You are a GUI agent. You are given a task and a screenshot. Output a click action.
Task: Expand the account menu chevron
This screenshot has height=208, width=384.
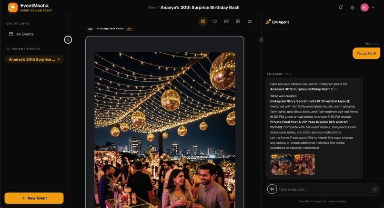point(373,7)
